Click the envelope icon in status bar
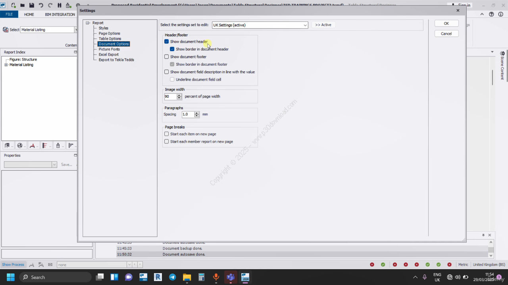 50,264
